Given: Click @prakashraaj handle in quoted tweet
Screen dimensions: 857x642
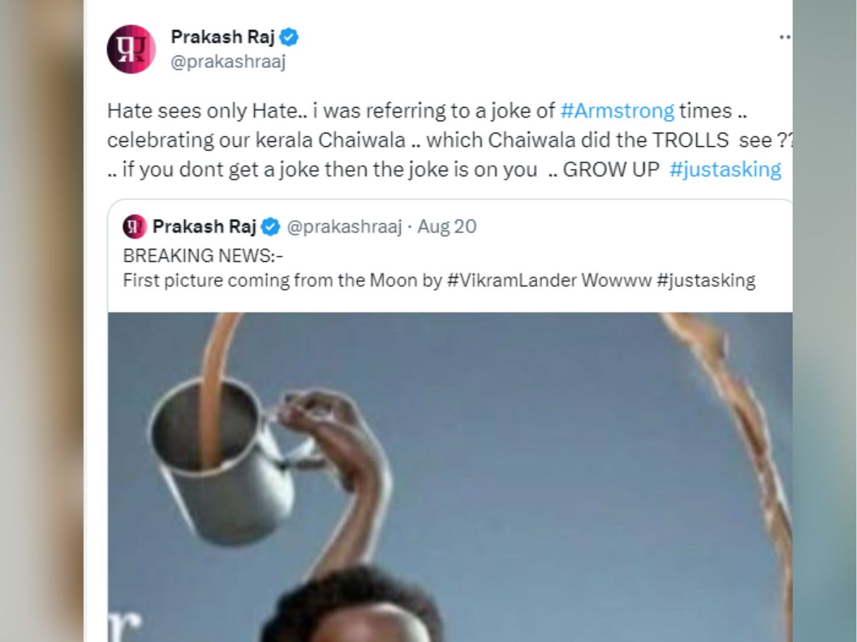Looking at the screenshot, I should (344, 227).
